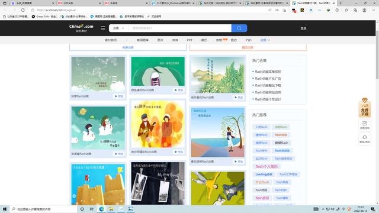
Task: Open the people lying on grass thumbnail
Action: [x=217, y=188]
